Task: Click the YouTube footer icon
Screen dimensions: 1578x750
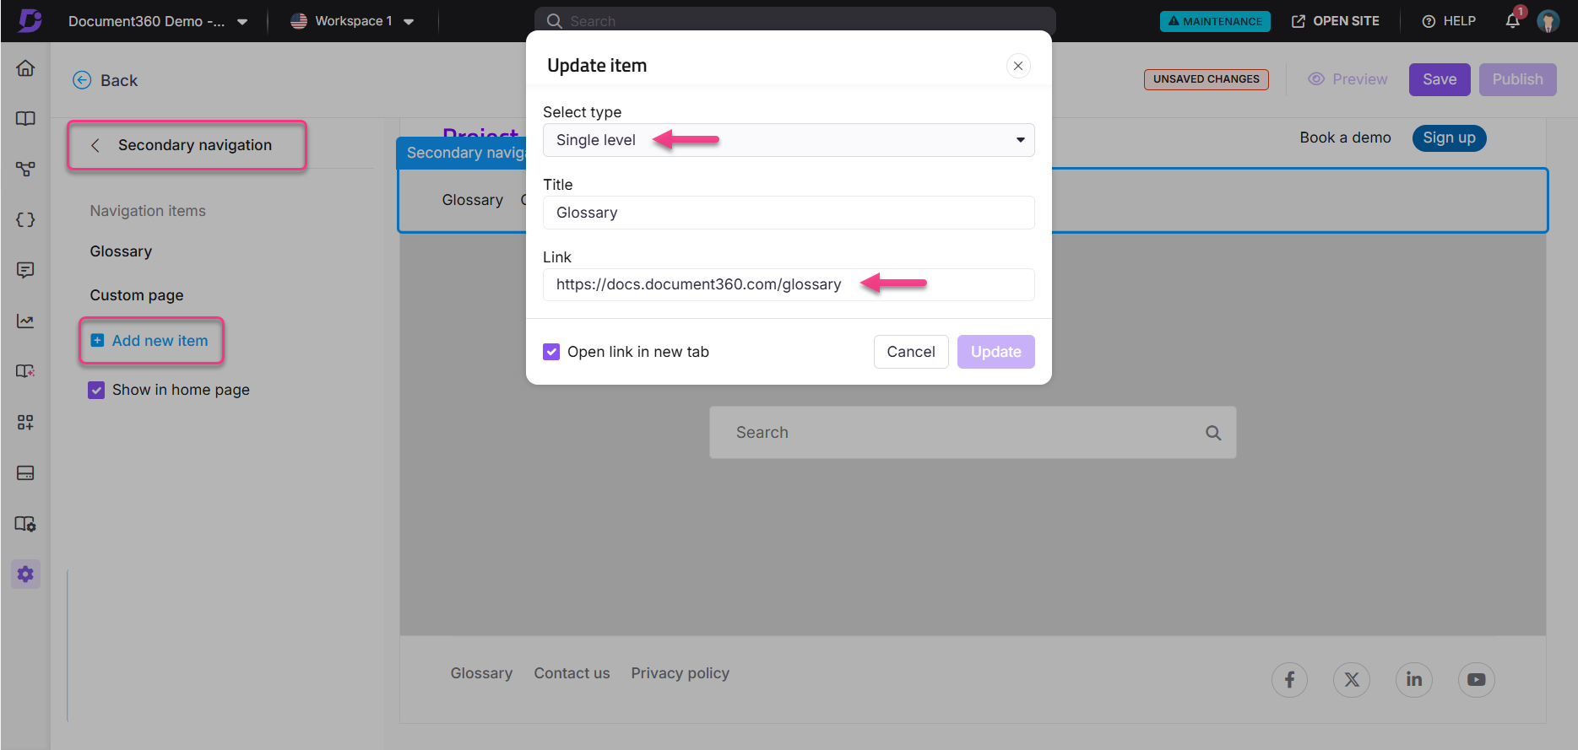Action: pos(1477,680)
